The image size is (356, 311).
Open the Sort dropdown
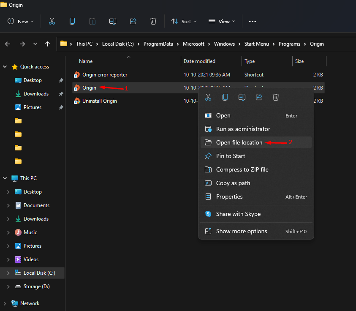click(184, 22)
